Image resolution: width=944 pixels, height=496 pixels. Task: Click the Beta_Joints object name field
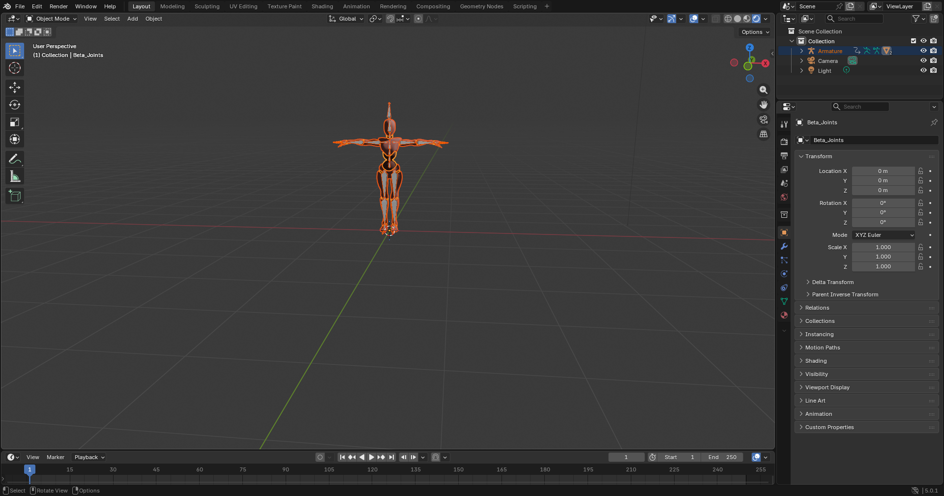874,140
